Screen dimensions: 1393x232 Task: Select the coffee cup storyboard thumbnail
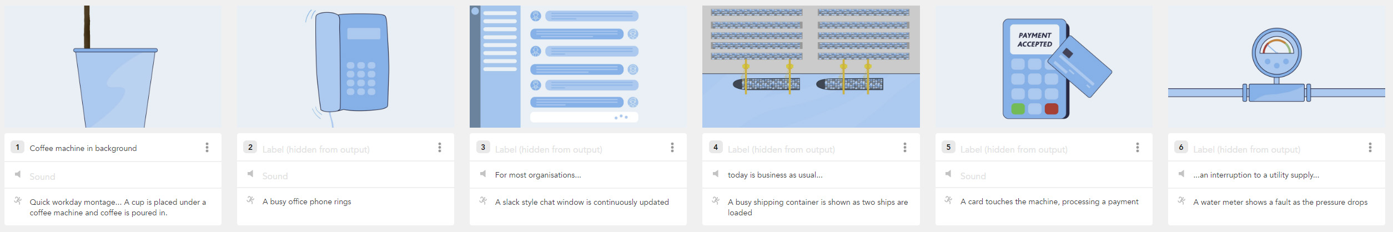click(113, 67)
